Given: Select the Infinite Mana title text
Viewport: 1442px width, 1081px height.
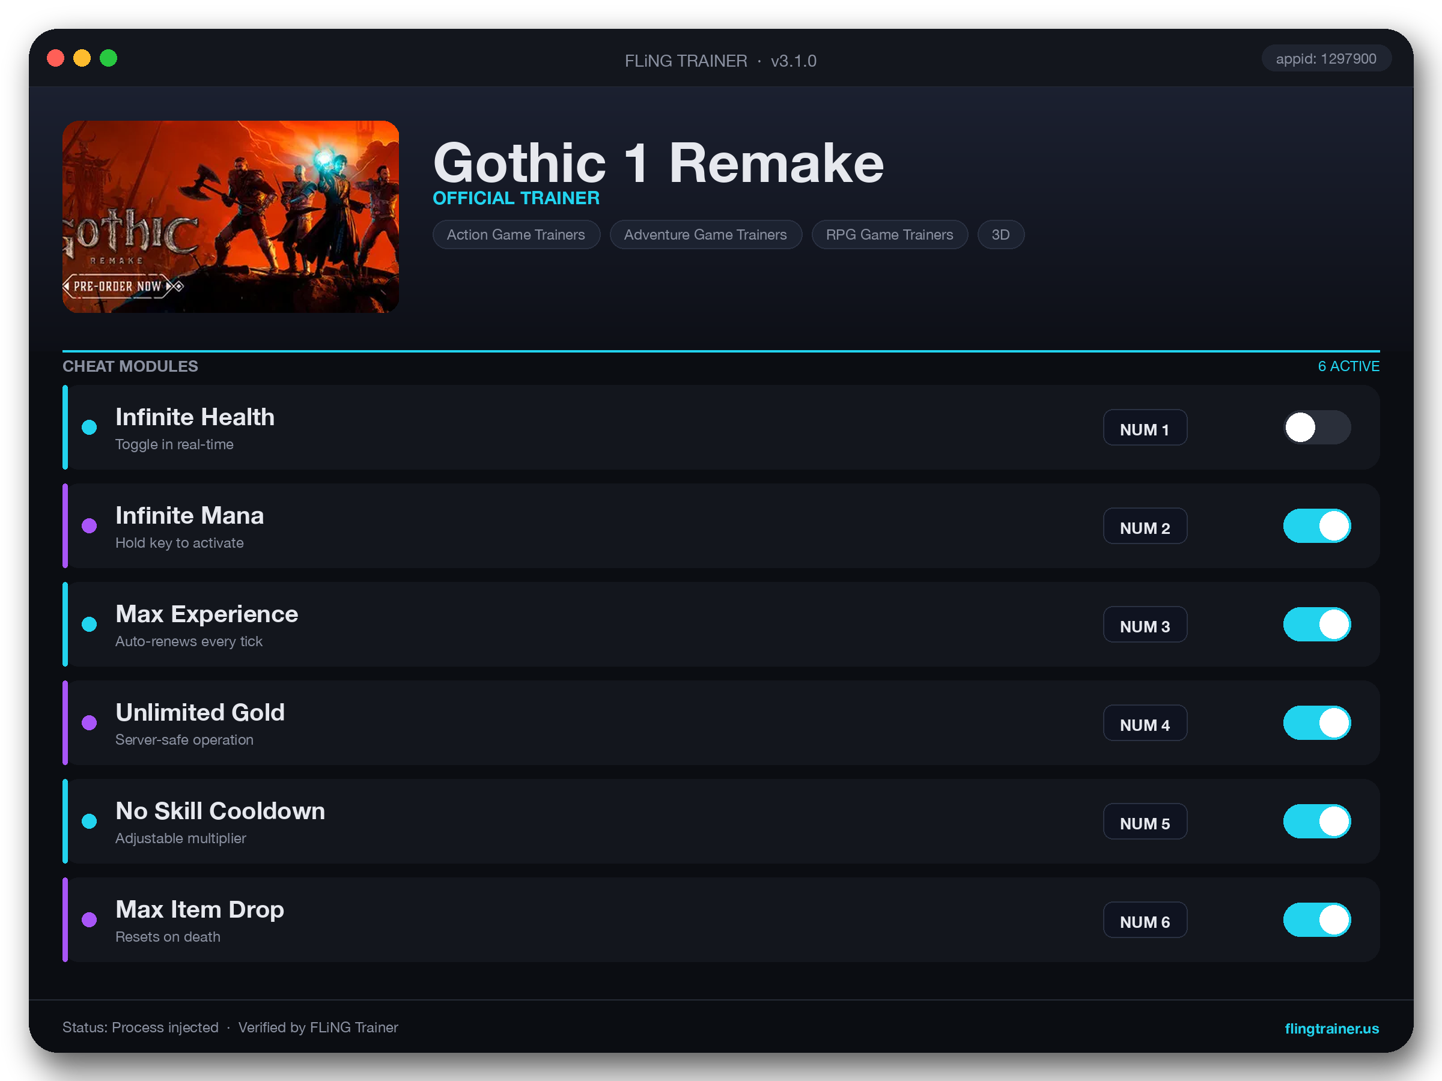Looking at the screenshot, I should pyautogui.click(x=190, y=515).
